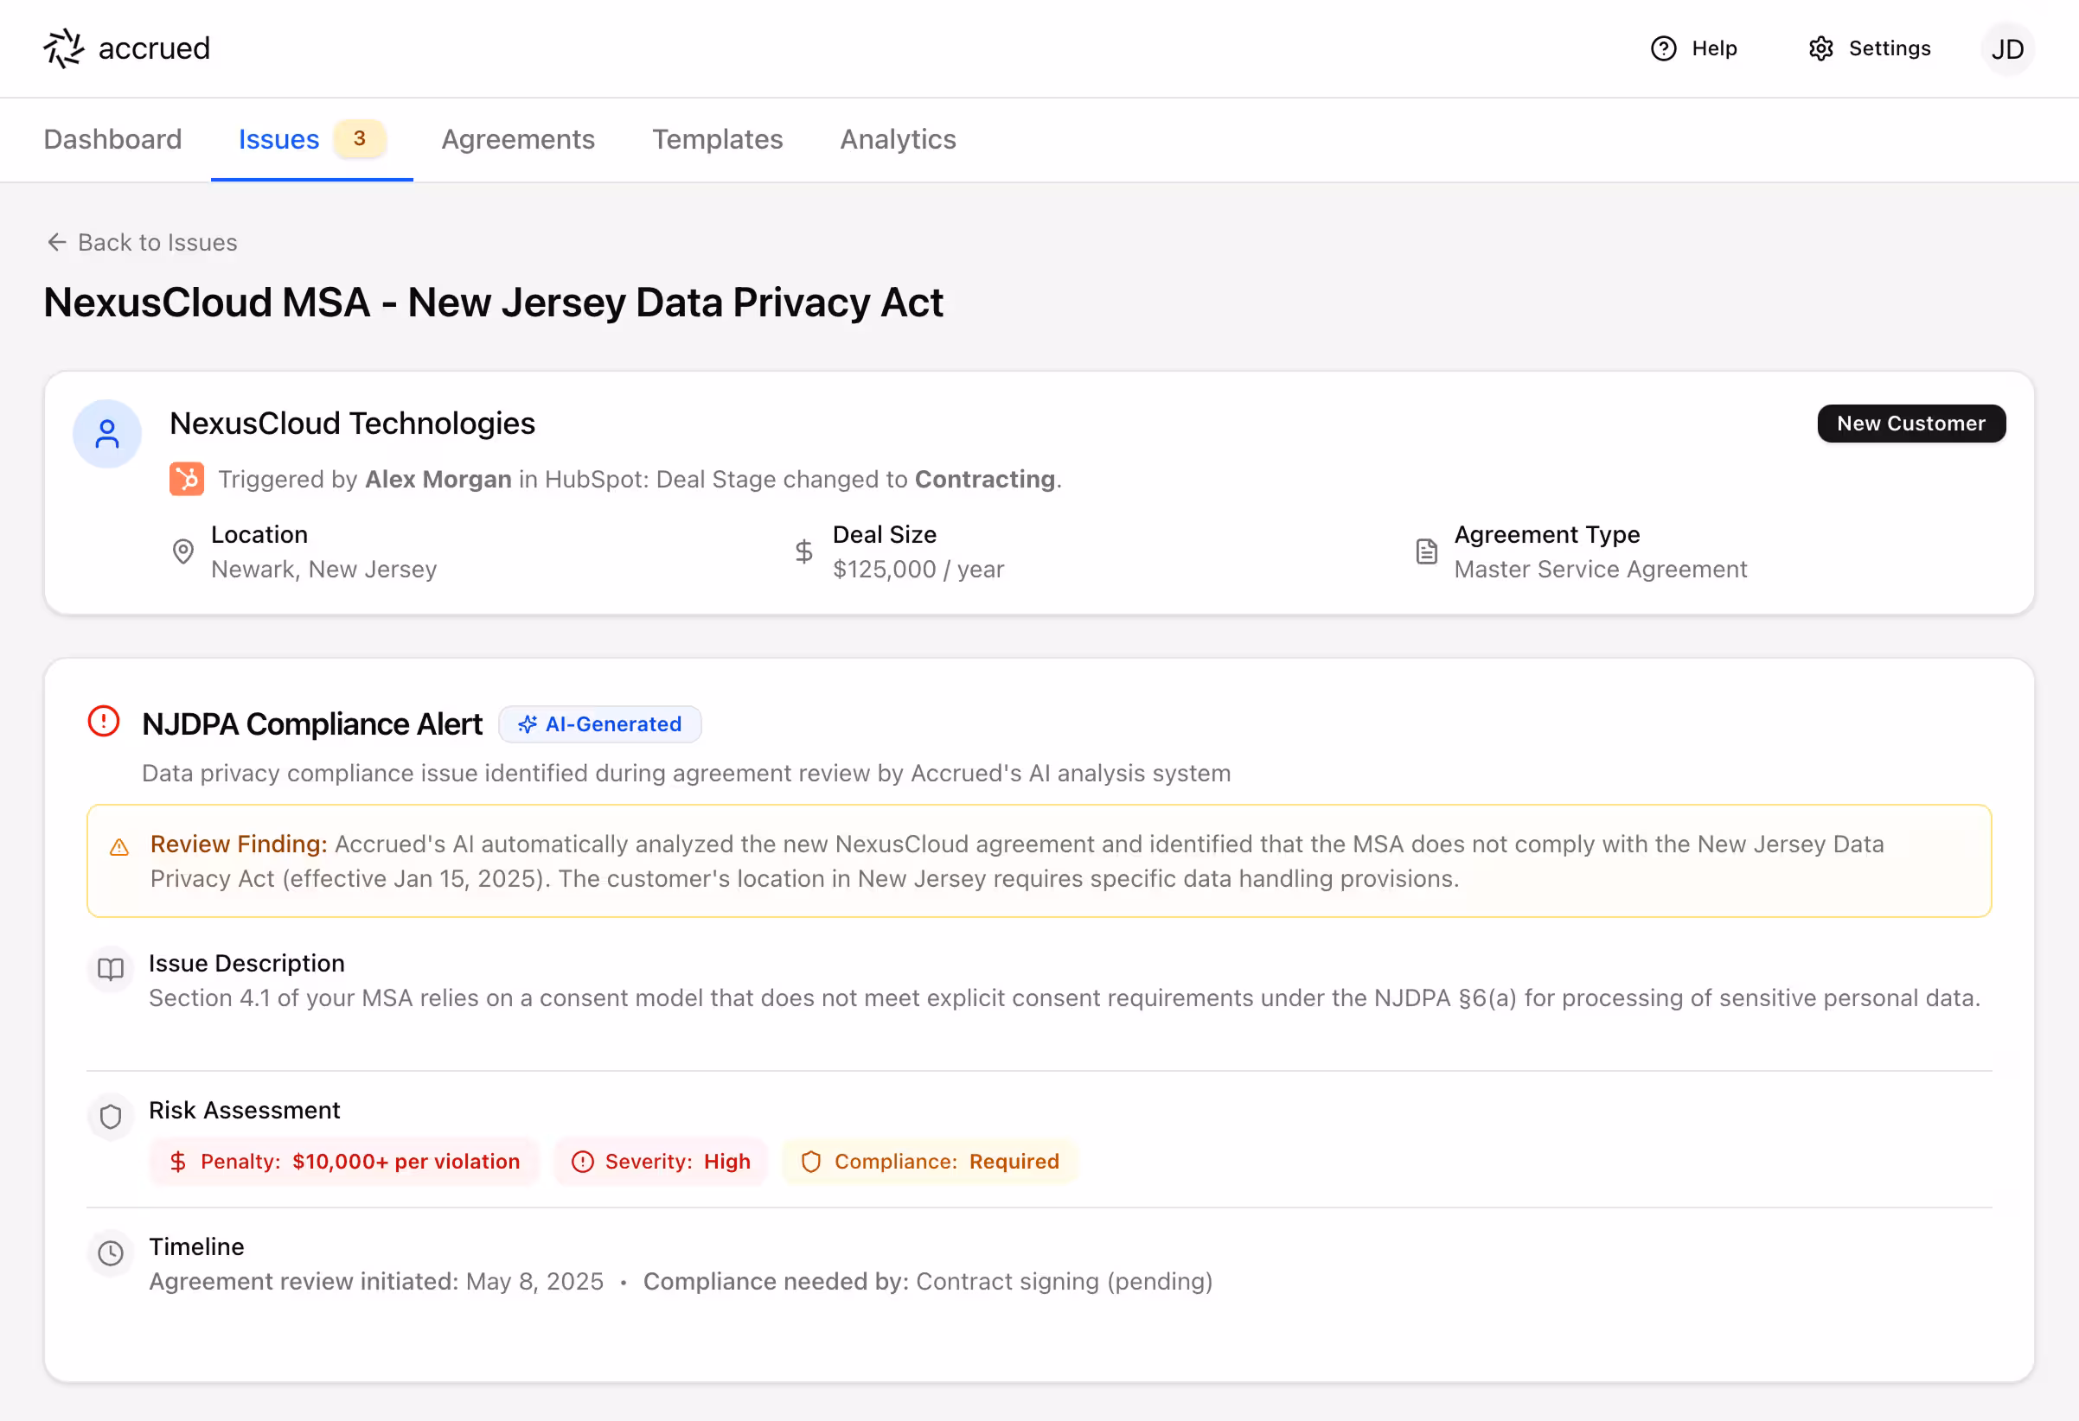Click Agreement review initiated: May 8, 2025

click(375, 1283)
